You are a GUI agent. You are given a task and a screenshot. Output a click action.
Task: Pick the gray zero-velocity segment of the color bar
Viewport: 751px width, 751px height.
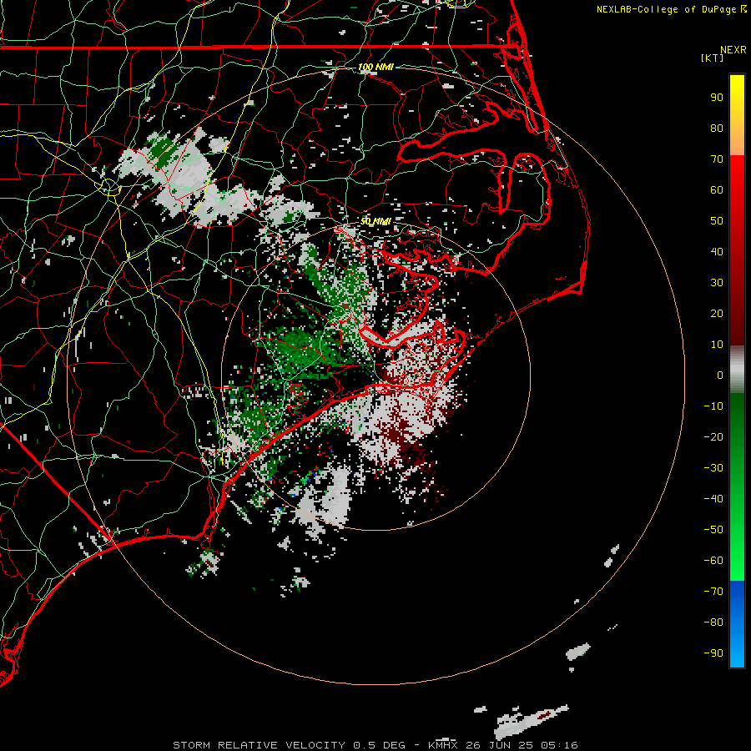pyautogui.click(x=737, y=370)
